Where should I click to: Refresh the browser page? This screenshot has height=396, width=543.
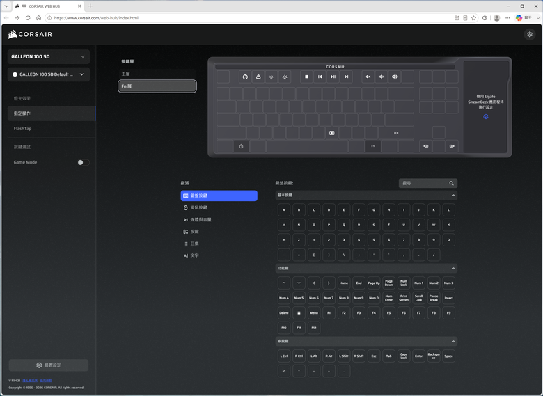click(x=28, y=18)
